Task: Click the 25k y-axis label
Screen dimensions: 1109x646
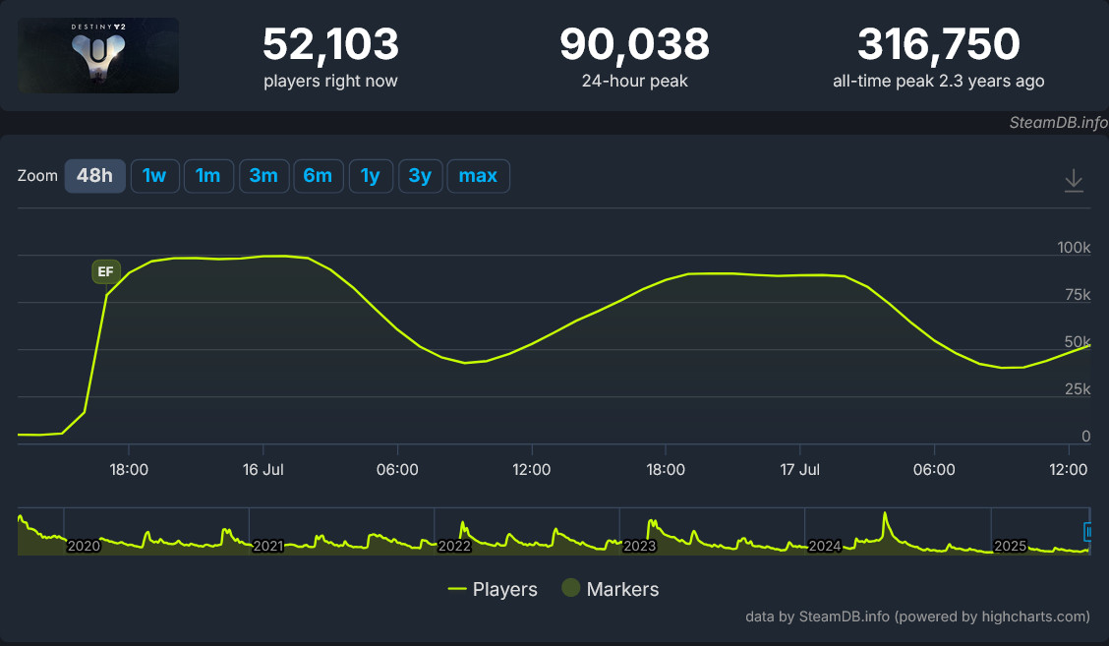Action: 1078,389
